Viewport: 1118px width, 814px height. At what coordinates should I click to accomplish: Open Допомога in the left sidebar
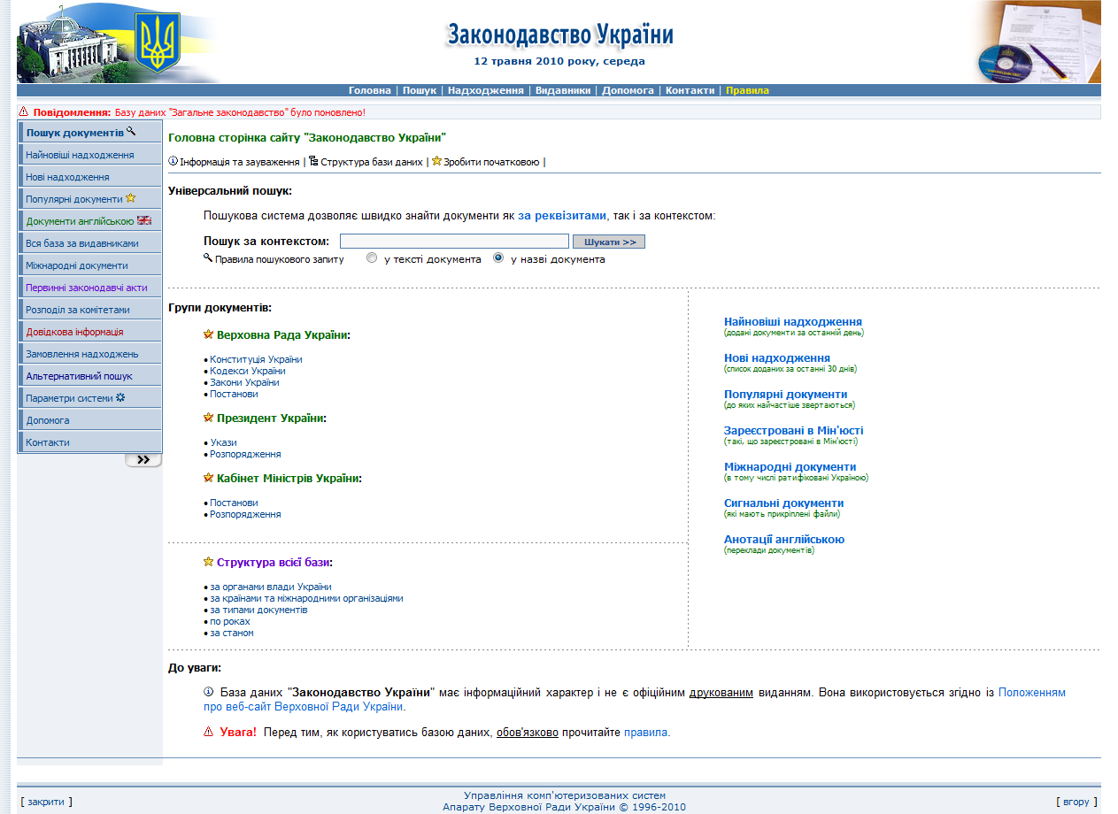tap(90, 420)
